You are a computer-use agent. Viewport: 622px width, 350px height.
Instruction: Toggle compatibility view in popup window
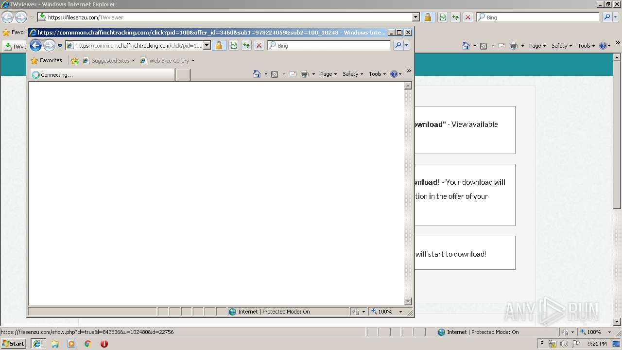234,46
